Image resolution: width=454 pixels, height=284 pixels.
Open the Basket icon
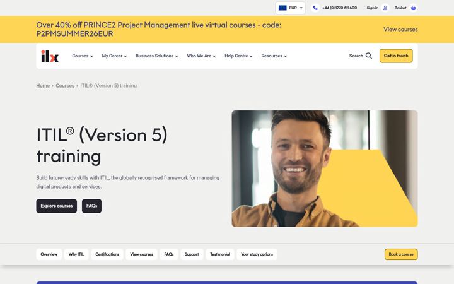[x=413, y=8]
